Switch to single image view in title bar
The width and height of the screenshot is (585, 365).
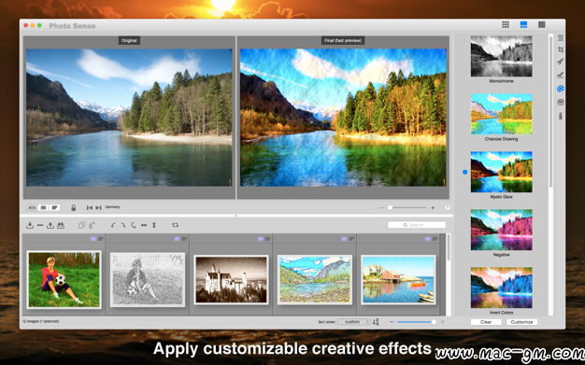point(542,24)
